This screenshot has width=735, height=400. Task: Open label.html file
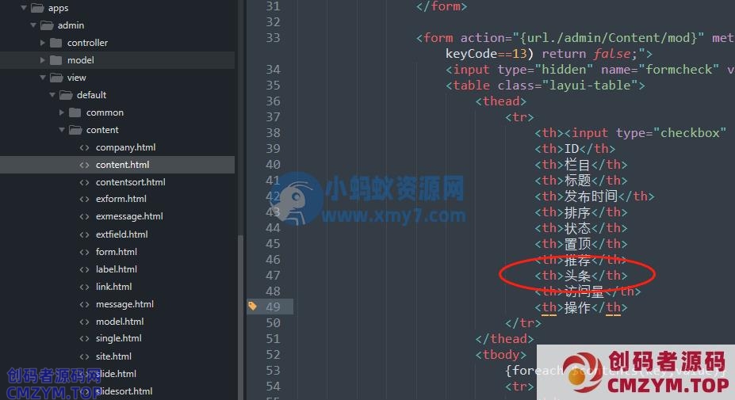[x=117, y=269]
